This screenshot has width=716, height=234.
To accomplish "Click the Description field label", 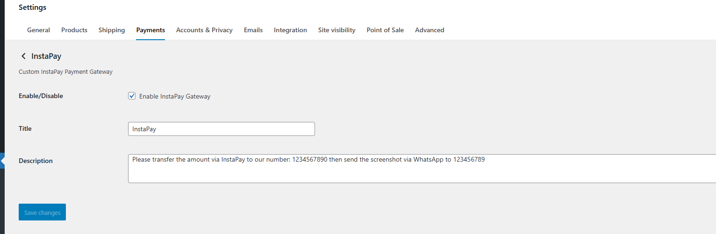I will point(36,161).
